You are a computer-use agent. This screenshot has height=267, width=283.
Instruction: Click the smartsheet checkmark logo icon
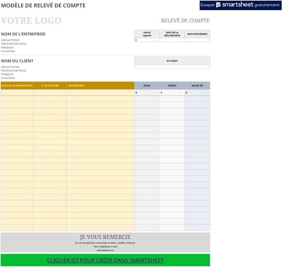pos(218,5)
